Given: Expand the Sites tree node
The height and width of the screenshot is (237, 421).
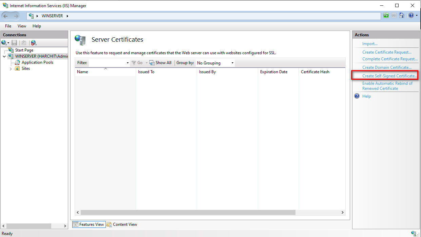Looking at the screenshot, I should coord(11,69).
